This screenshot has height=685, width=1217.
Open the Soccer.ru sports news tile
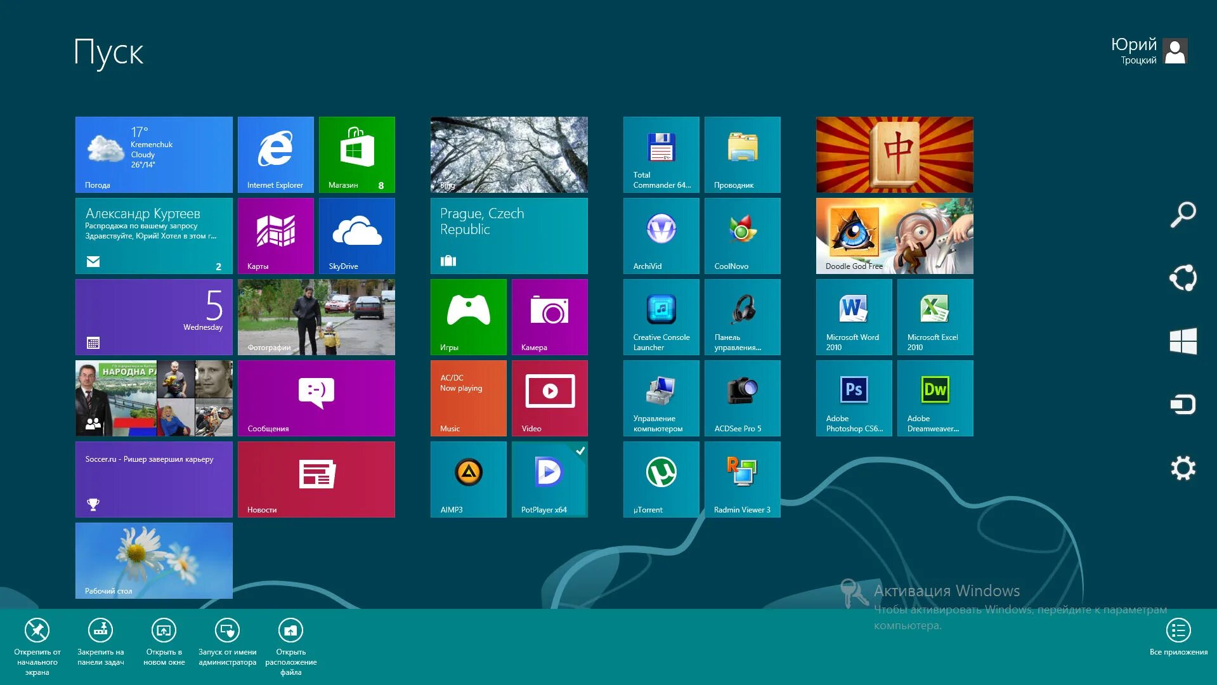154,480
